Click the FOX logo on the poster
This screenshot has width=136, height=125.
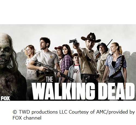coord(5,98)
